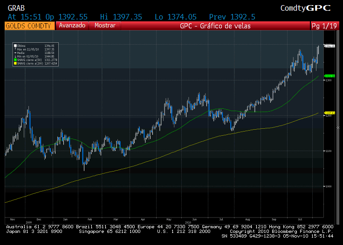Click the SMAVG cierre a(200) legend label
This screenshot has width=343, height=245.
[30, 63]
